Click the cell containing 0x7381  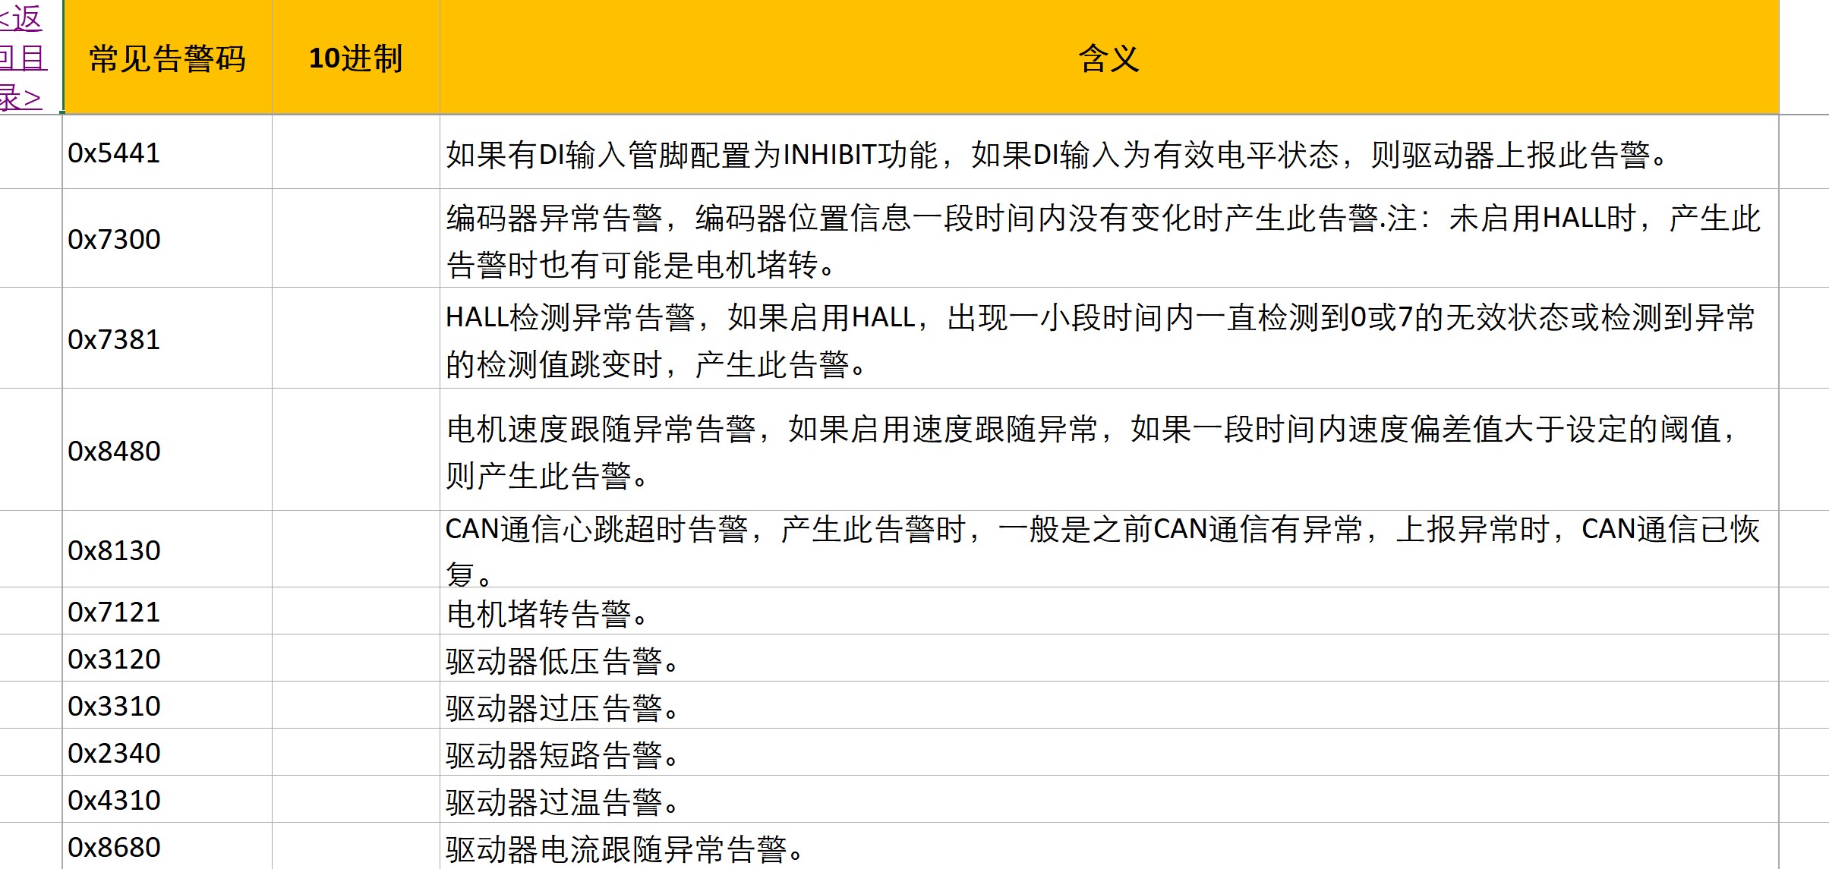point(114,340)
